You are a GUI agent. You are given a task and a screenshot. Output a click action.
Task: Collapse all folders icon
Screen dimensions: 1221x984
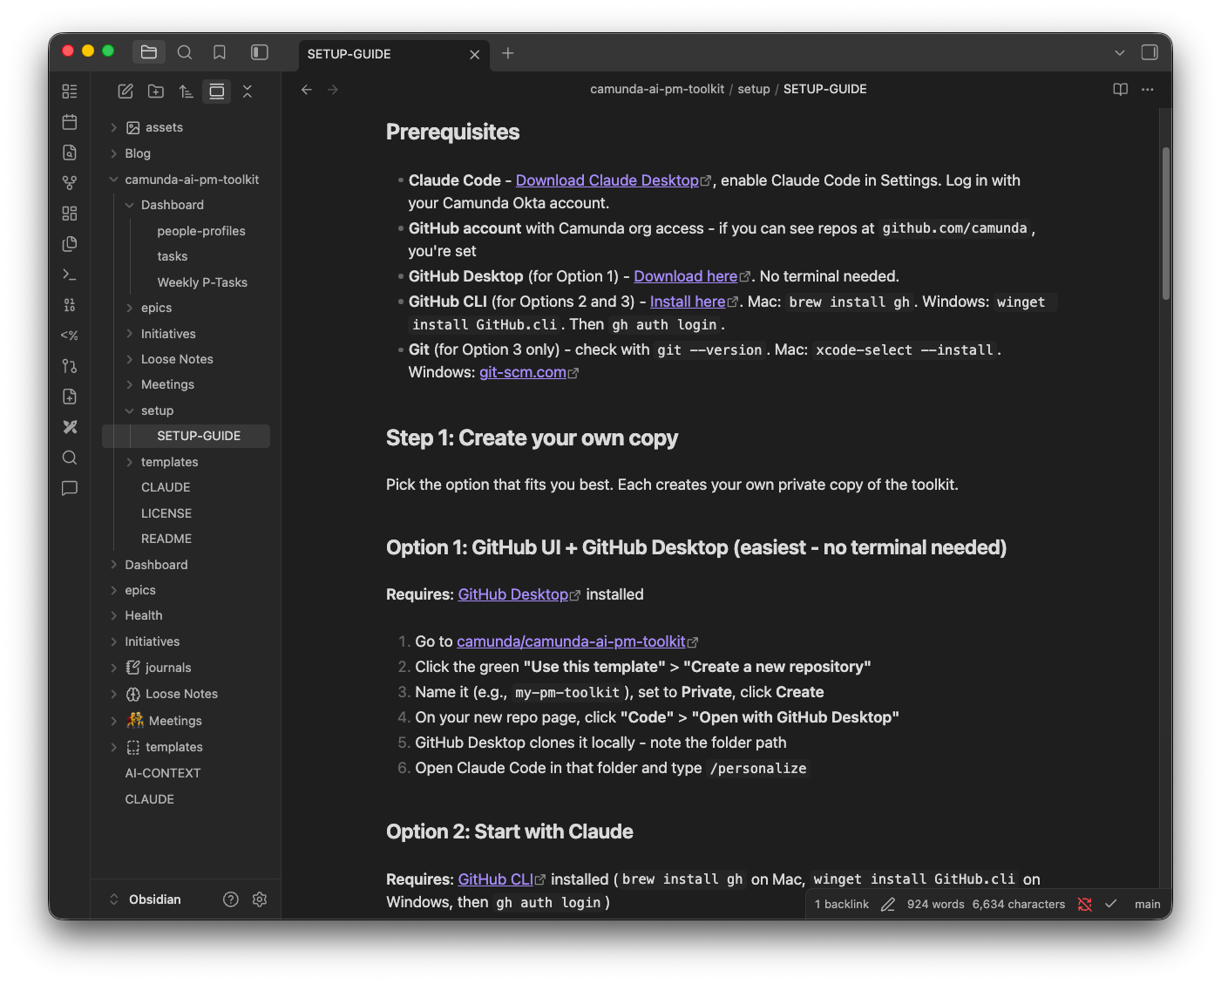point(248,91)
